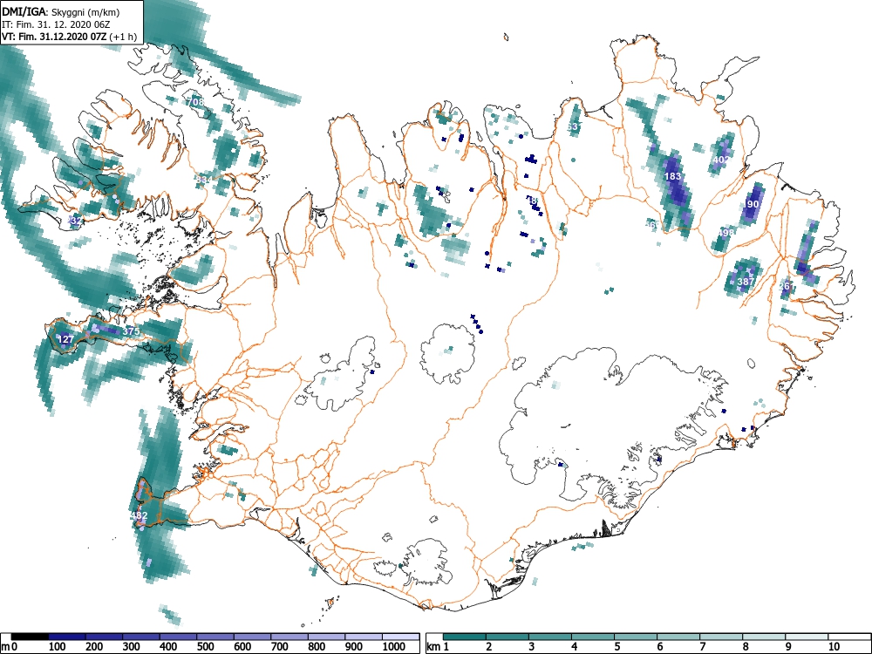The width and height of the screenshot is (872, 654).
Task: Click the '183' value in northeast fog patch
Action: [673, 176]
